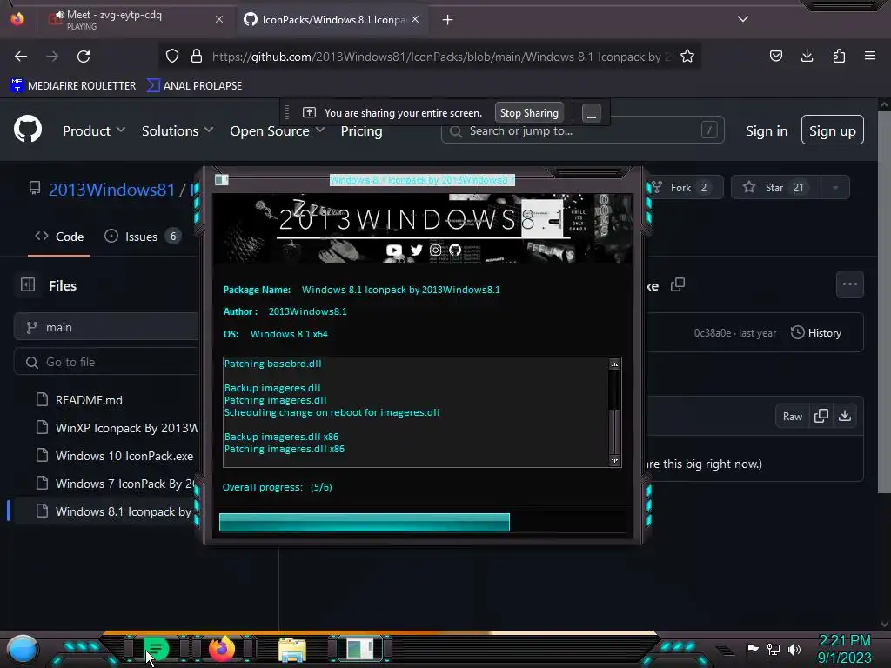Reload the page with the refresh icon
Image resolution: width=891 pixels, height=668 pixels.
pos(84,57)
